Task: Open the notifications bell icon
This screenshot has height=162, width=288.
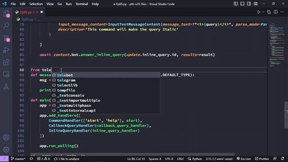Action: pos(283,159)
